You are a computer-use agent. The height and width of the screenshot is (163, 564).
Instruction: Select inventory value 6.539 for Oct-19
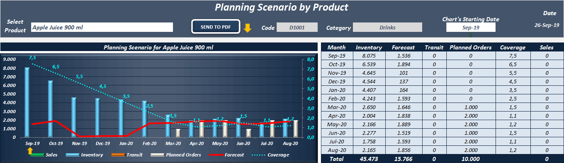click(369, 64)
